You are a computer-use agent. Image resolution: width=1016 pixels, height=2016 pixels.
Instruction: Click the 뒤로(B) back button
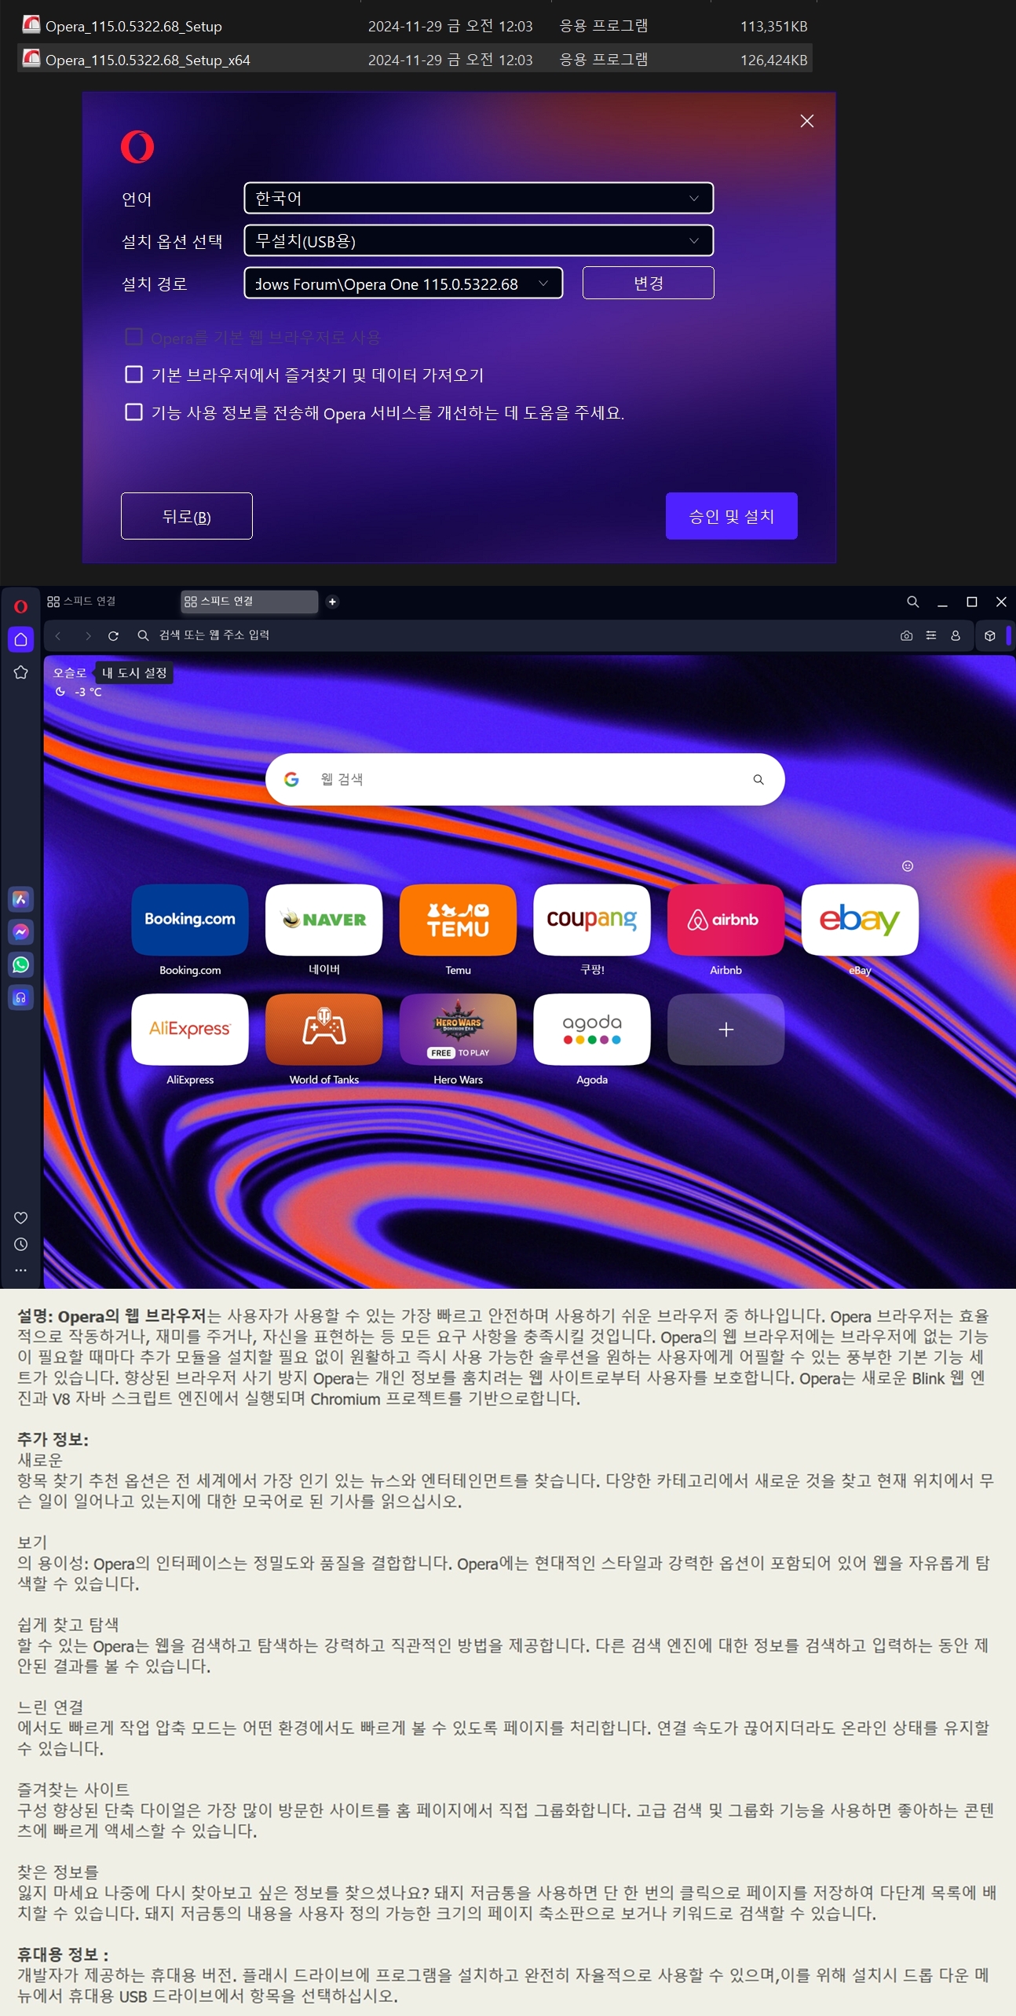(x=187, y=516)
